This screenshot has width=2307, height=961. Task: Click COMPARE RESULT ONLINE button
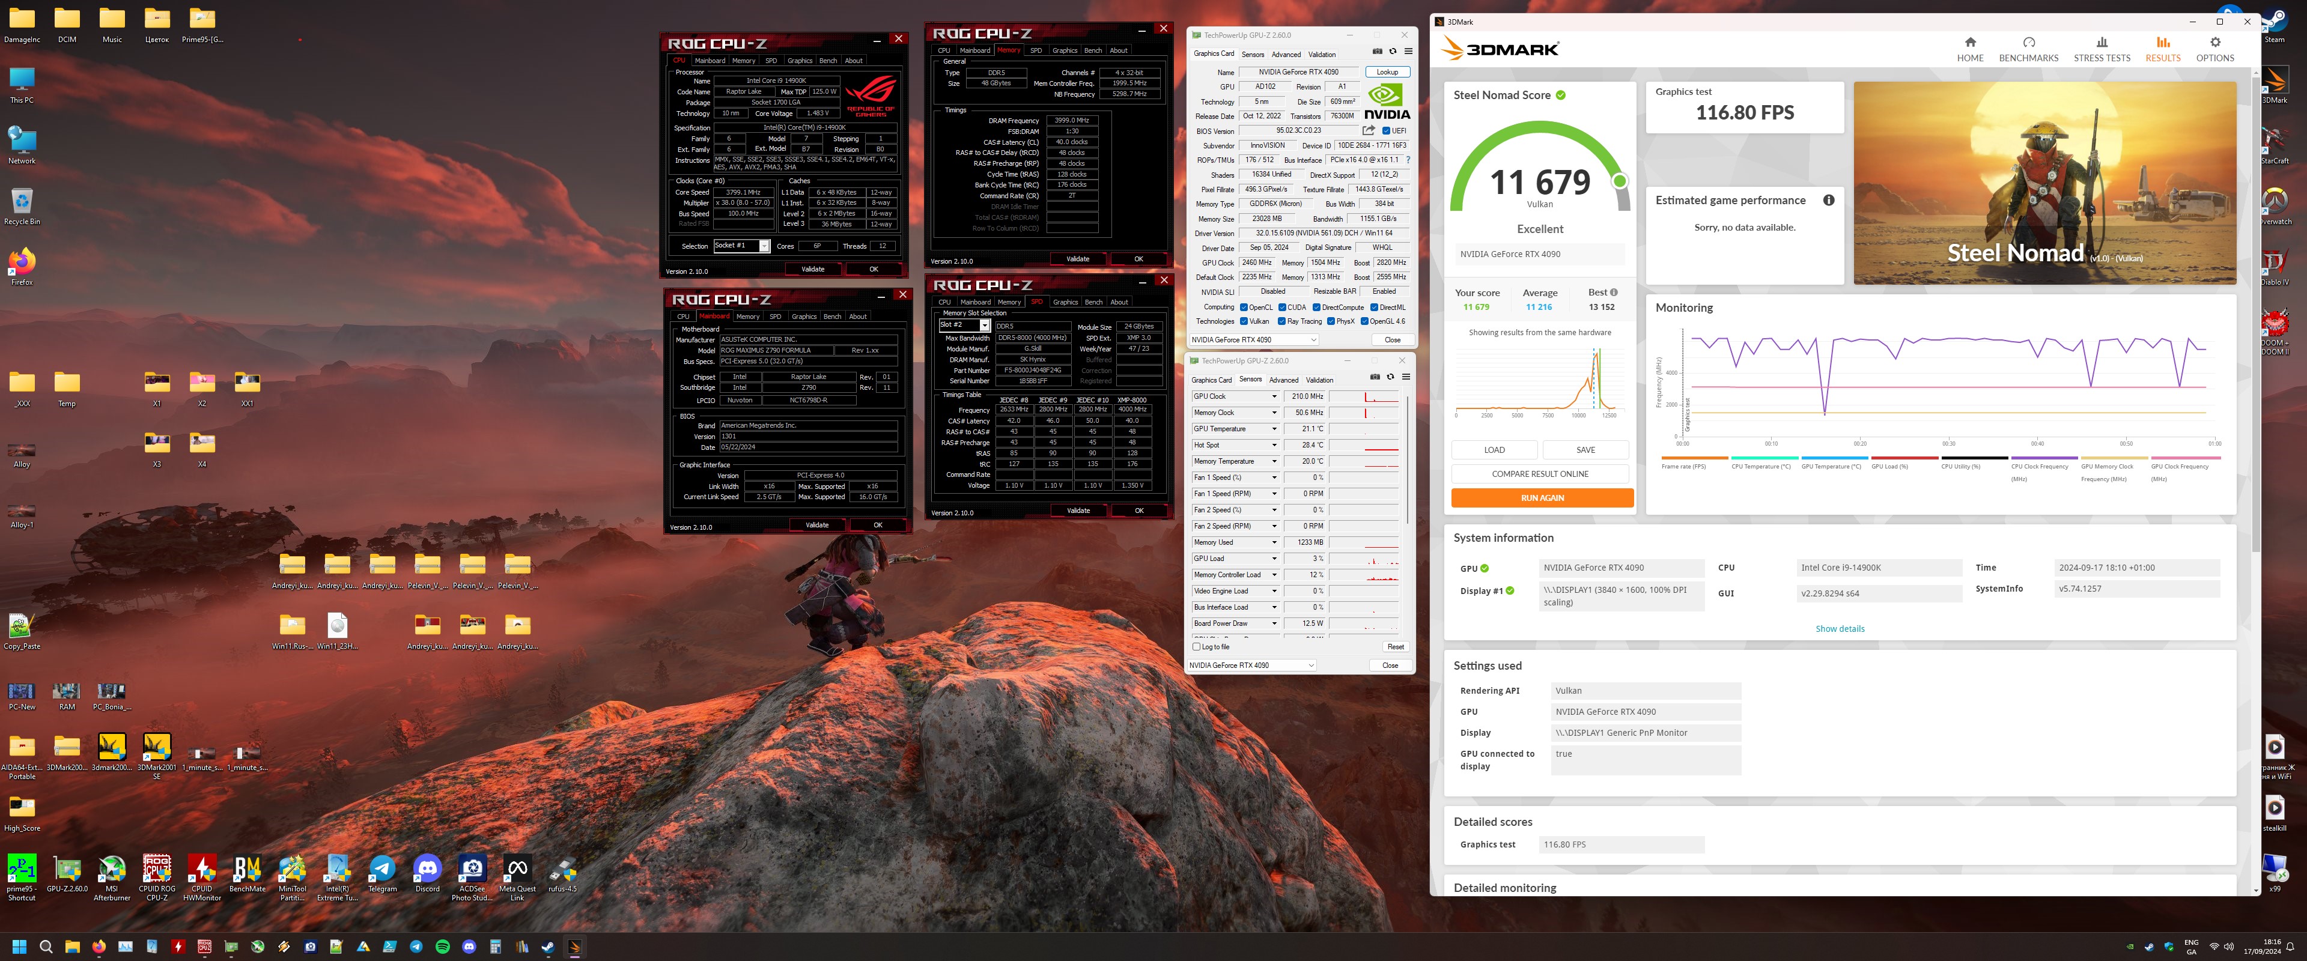[1540, 474]
